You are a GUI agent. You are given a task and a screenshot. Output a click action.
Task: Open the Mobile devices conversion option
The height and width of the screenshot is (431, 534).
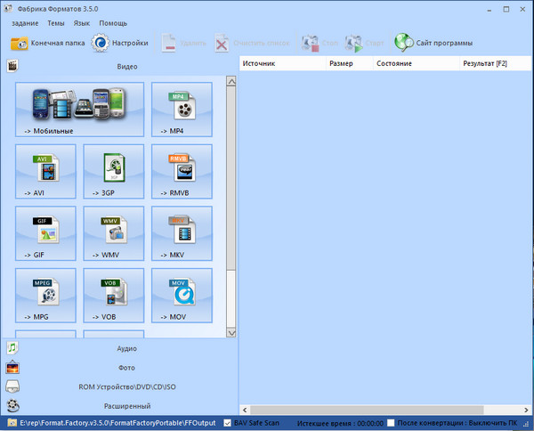coord(79,109)
